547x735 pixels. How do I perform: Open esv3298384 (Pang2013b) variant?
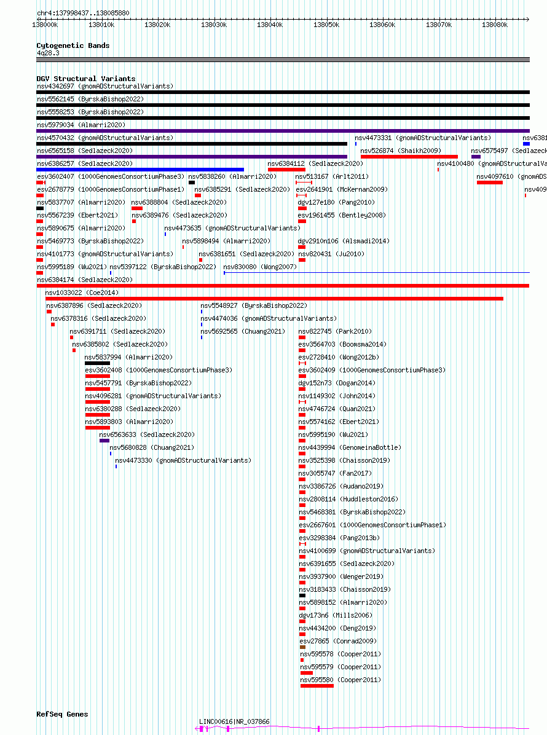coord(339,538)
